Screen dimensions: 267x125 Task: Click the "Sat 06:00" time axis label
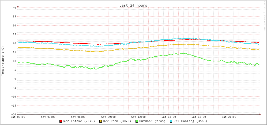tap(78, 117)
